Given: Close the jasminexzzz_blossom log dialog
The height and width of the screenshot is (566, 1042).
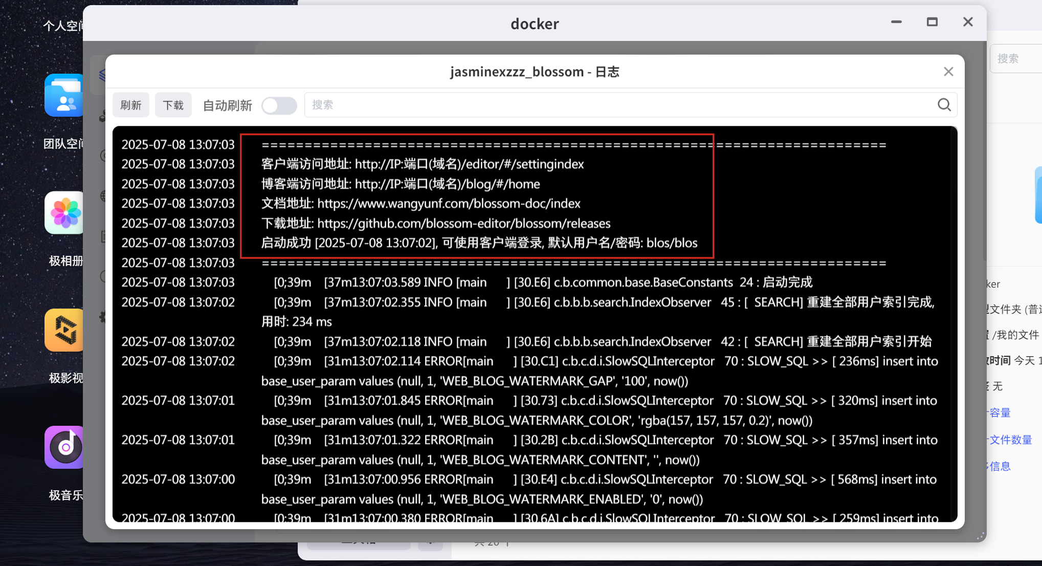Looking at the screenshot, I should 948,72.
